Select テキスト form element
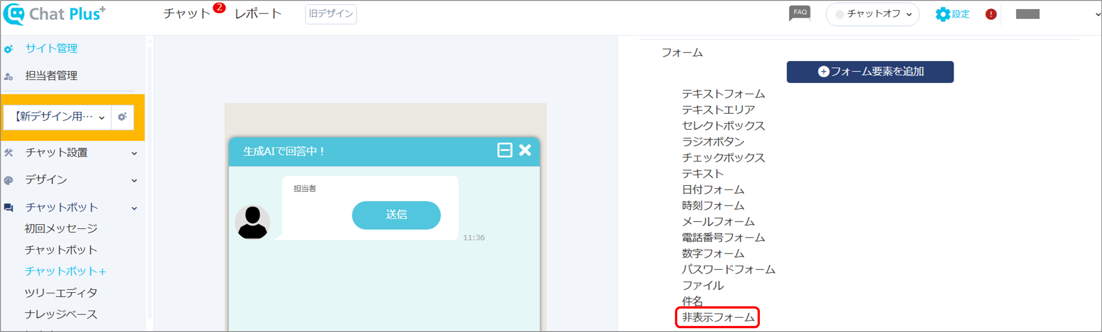The width and height of the screenshot is (1102, 332). click(703, 174)
